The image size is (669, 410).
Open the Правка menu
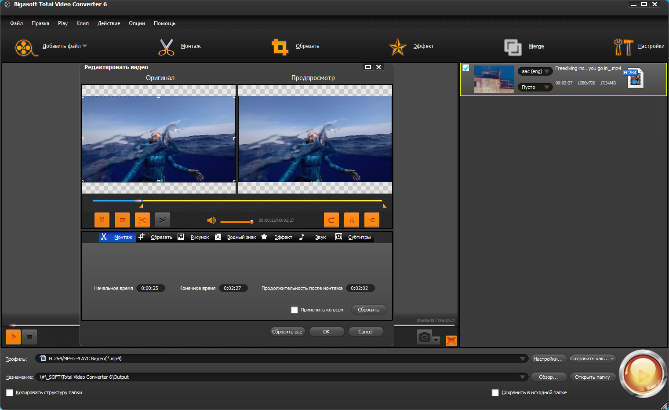40,23
